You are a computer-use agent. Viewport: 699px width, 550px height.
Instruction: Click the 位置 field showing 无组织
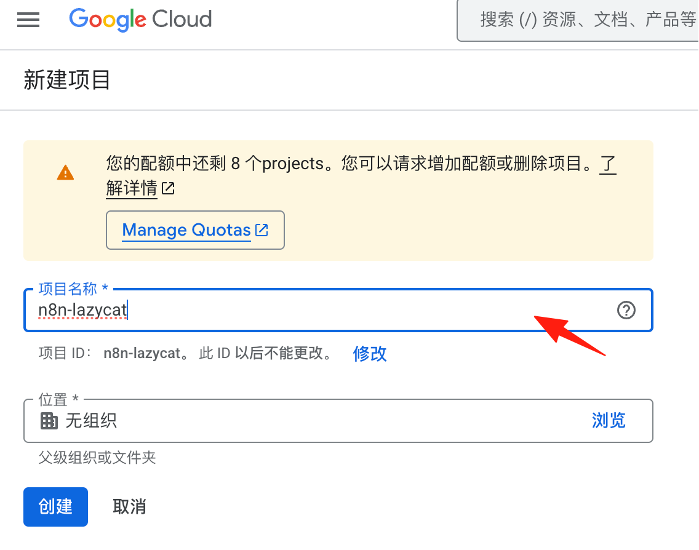tap(338, 421)
